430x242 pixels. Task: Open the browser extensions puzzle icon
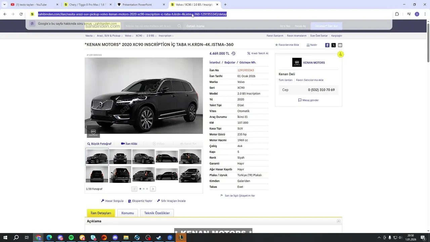coord(397,14)
